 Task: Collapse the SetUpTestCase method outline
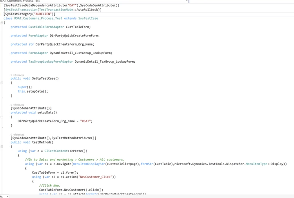(2, 83)
